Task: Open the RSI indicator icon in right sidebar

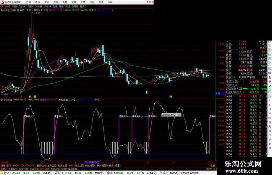Action: [x=270, y=73]
